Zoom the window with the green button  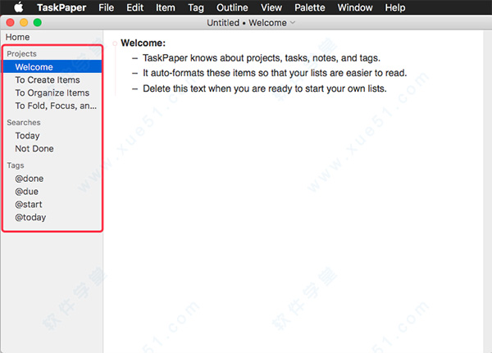pos(38,23)
